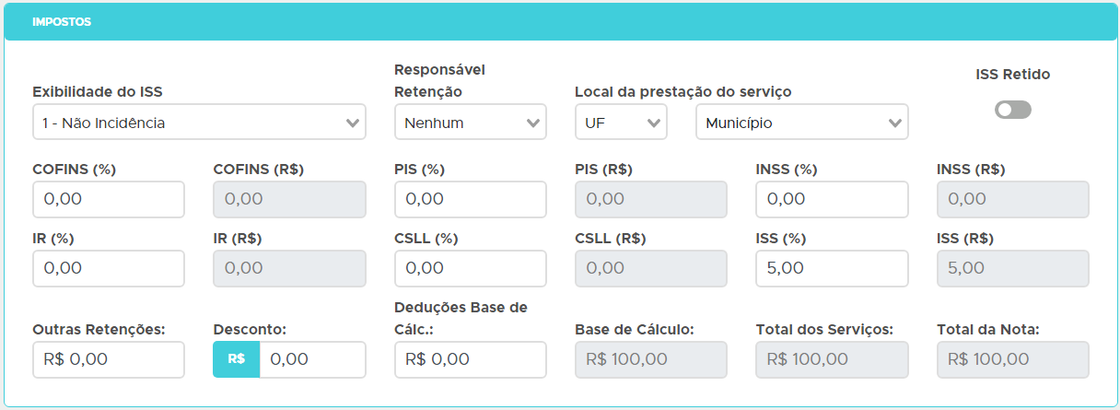Screen dimensions: 1120x410
Task: Expand the Responsável Retenção dropdown
Action: point(470,123)
